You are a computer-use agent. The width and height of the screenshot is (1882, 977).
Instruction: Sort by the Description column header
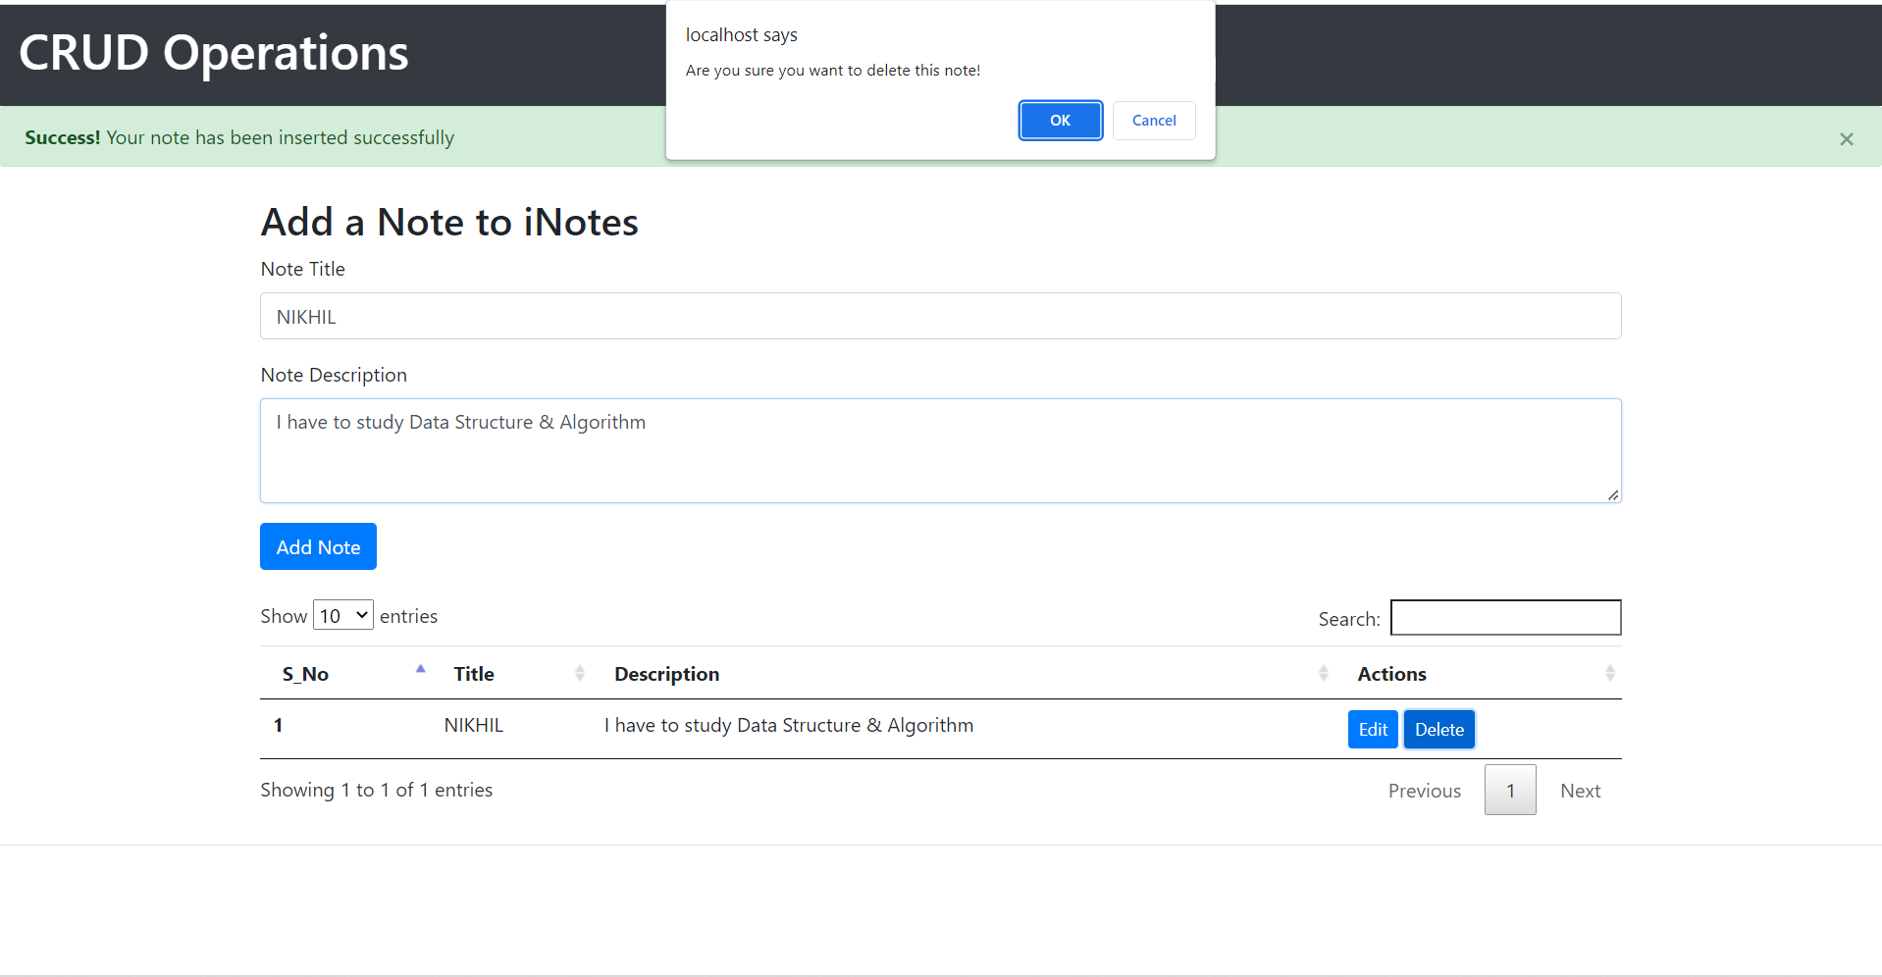(x=964, y=674)
